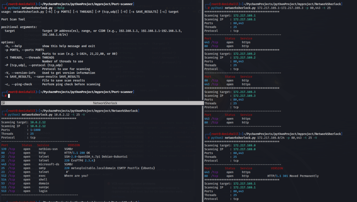This screenshot has width=357, height=202.
Task: Click the pane layout icon beside the NetworkSherlock title
Action: click(x=3, y=103)
